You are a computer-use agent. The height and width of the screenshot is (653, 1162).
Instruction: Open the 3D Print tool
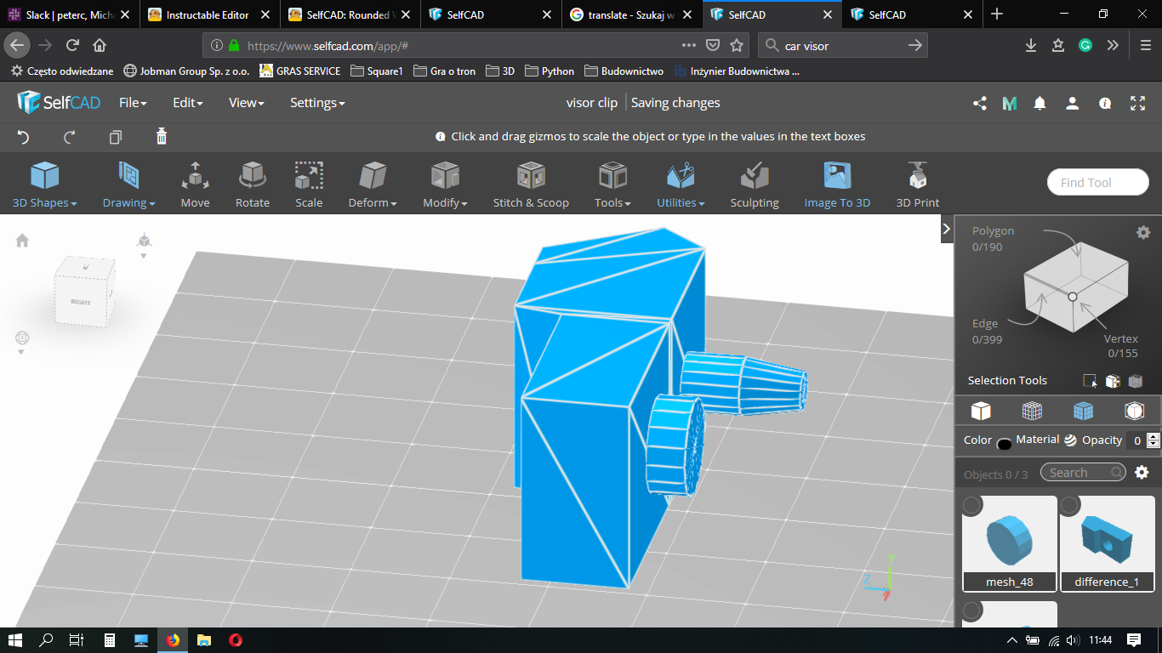pos(918,185)
